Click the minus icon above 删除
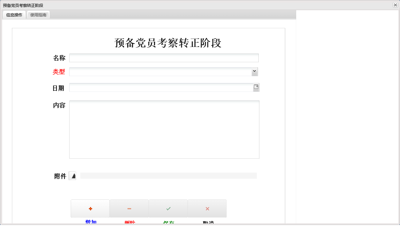The height and width of the screenshot is (250, 400). tap(129, 208)
